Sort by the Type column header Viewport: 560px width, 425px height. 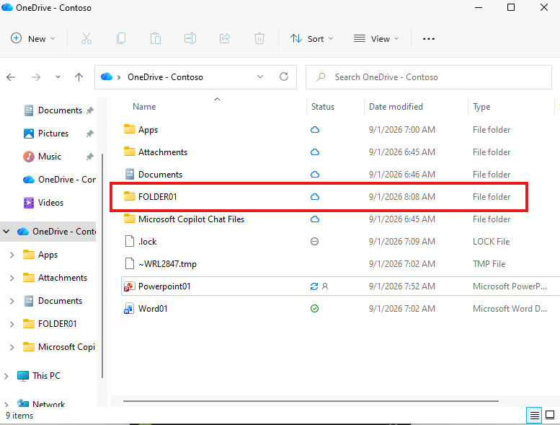pos(481,107)
